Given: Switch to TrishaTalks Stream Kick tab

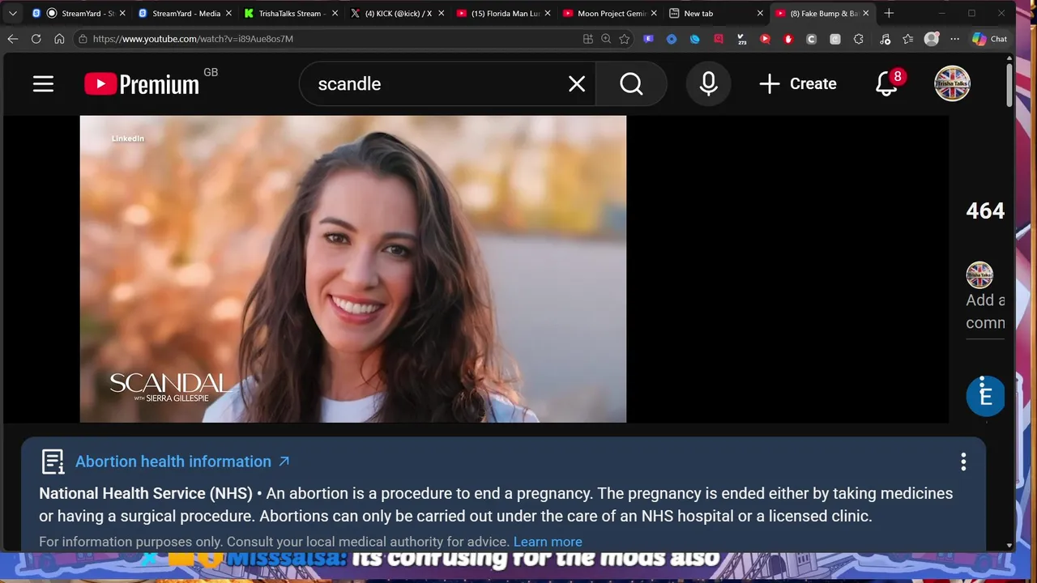Looking at the screenshot, I should [x=290, y=13].
